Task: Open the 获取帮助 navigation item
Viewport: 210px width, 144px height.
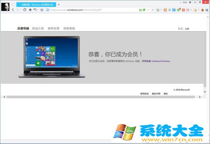Action: (x=69, y=29)
